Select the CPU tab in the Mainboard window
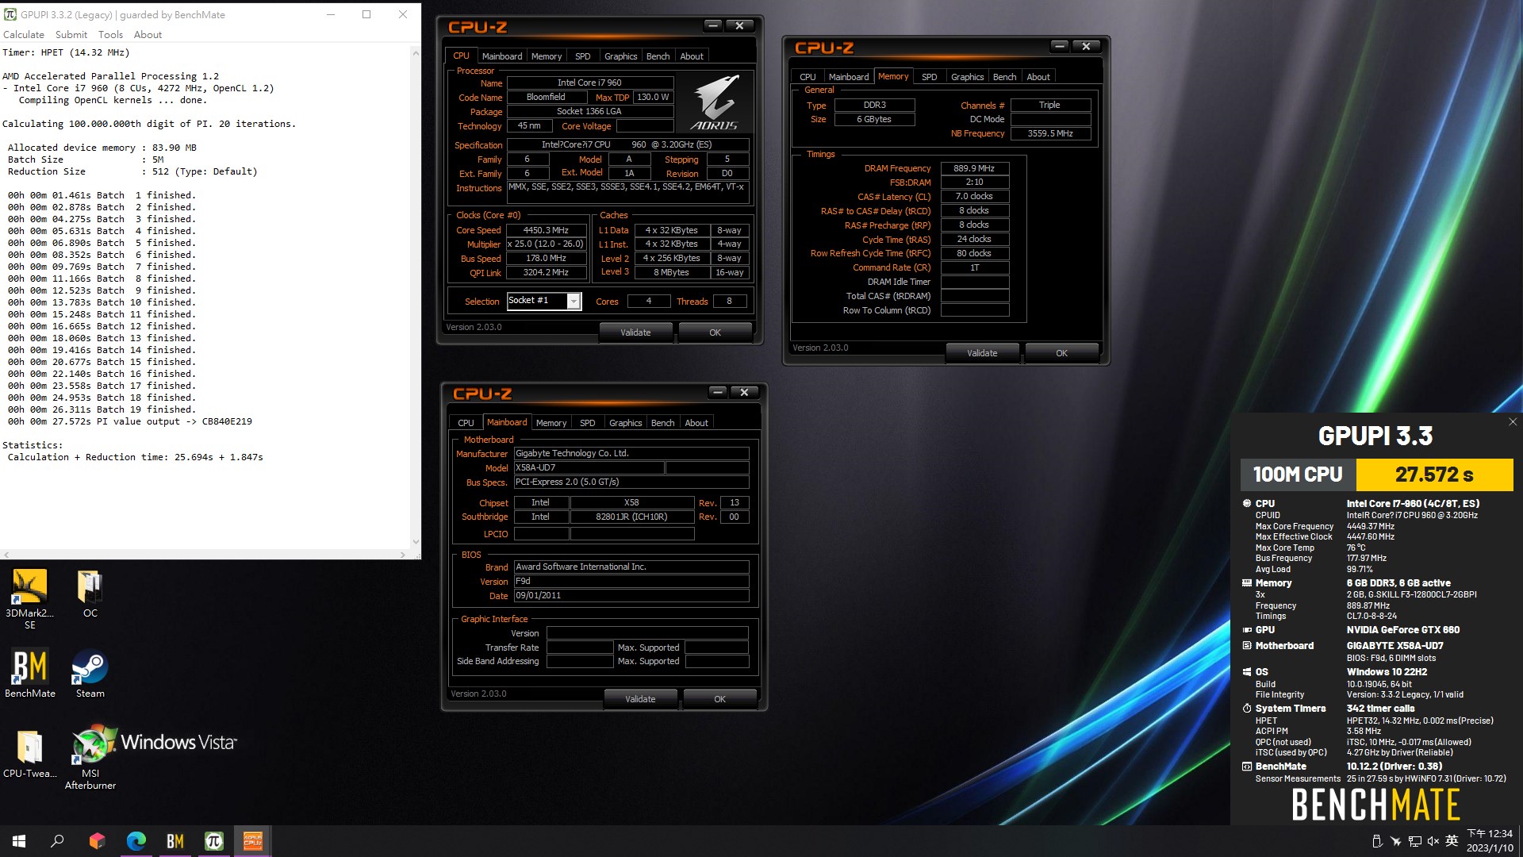This screenshot has width=1523, height=857. point(466,423)
